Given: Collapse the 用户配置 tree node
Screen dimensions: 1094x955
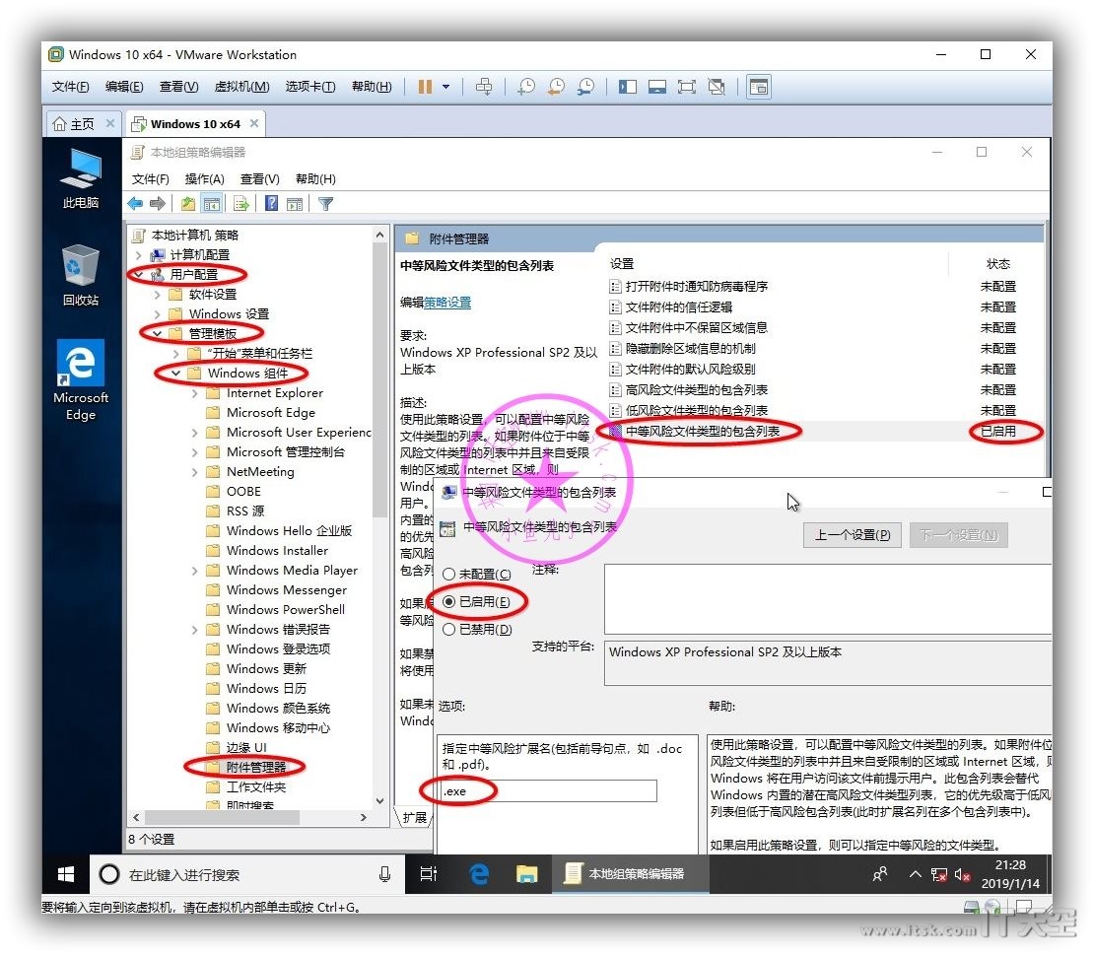Looking at the screenshot, I should (x=139, y=275).
